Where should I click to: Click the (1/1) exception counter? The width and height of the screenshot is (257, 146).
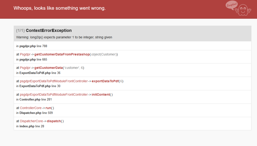pyautogui.click(x=20, y=30)
